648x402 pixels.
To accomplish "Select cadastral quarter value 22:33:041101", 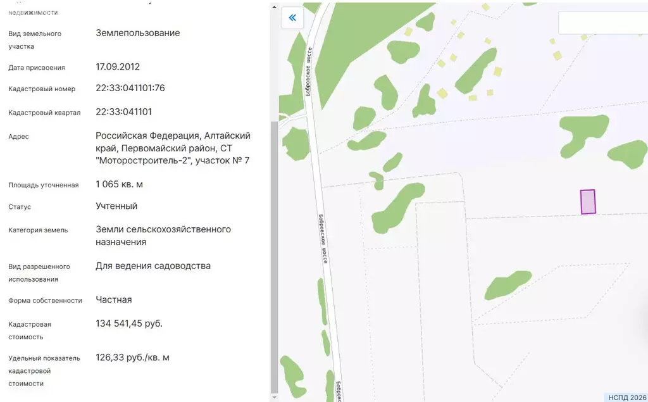I will point(123,111).
